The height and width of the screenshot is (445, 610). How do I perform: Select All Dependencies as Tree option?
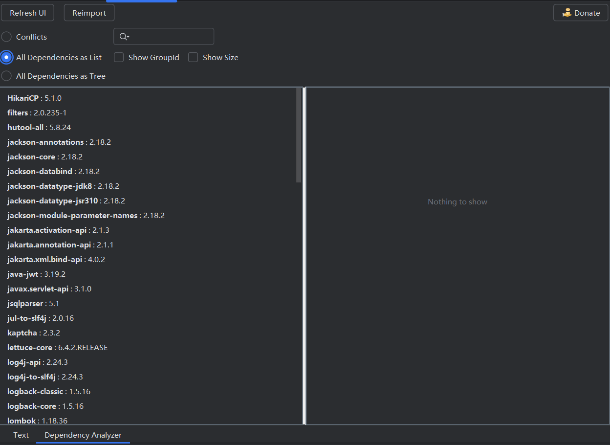(x=6, y=76)
